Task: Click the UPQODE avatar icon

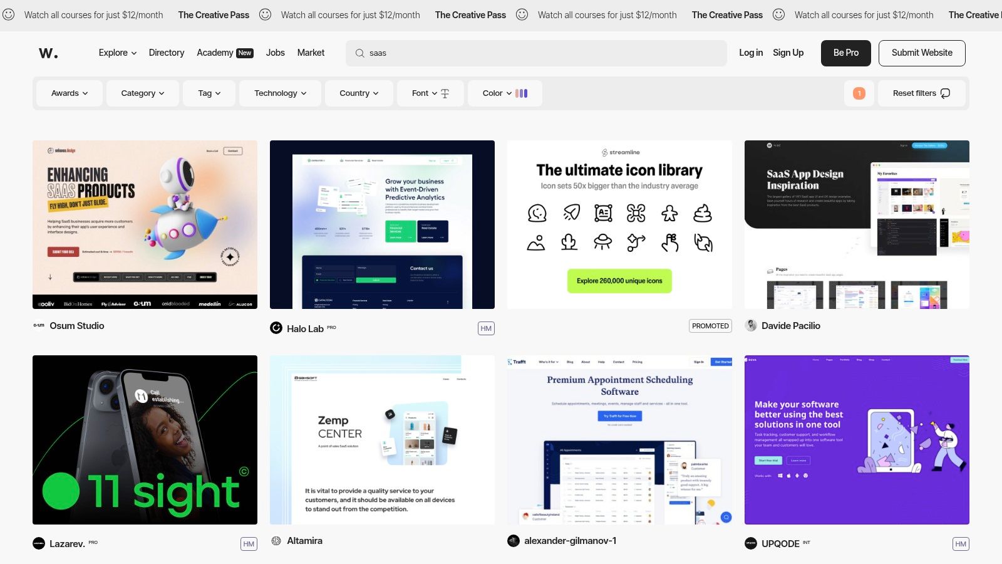Action: [751, 543]
